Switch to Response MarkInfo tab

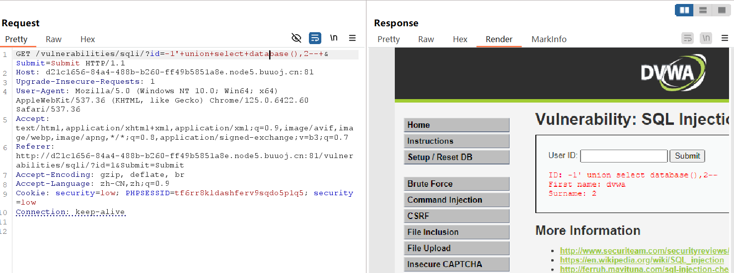(x=549, y=39)
